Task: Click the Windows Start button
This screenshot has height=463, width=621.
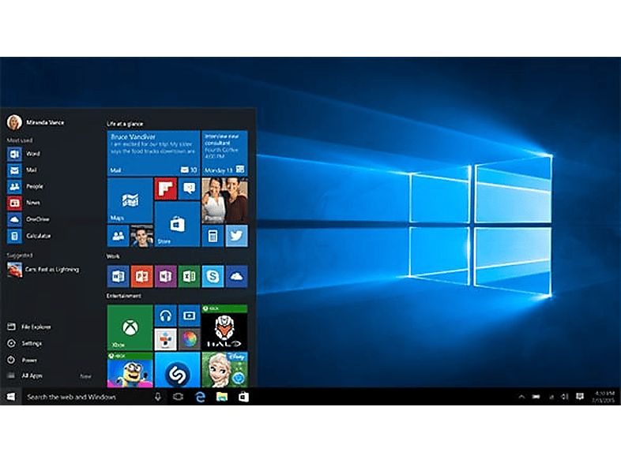Action: pos(11,397)
